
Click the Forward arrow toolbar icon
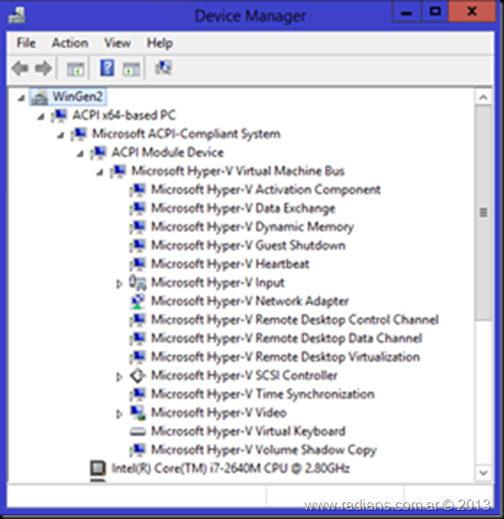pyautogui.click(x=43, y=68)
